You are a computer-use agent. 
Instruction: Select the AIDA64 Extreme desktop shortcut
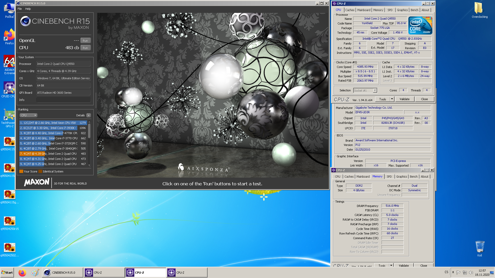click(x=9, y=65)
